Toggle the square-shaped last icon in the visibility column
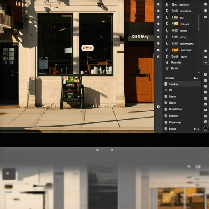The height and width of the screenshot is (209, 209). tap(158, 57)
